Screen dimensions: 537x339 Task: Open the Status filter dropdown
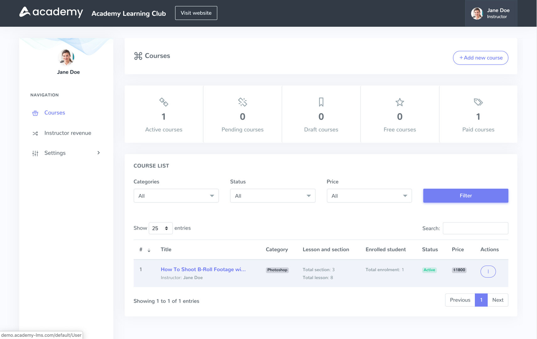click(x=273, y=196)
